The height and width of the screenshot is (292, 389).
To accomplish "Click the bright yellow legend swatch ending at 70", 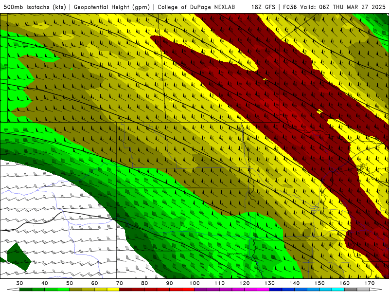I will (x=113, y=290).
